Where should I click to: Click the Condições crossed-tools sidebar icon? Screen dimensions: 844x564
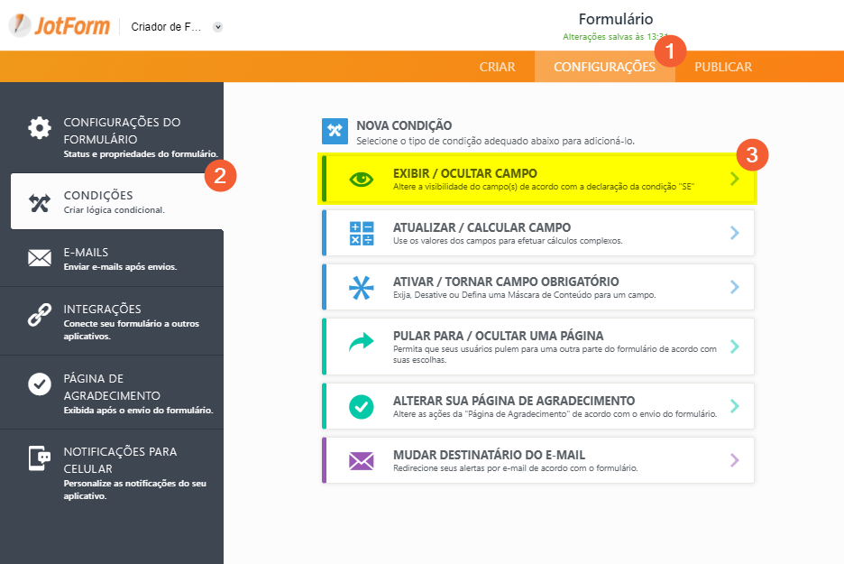[x=40, y=202]
